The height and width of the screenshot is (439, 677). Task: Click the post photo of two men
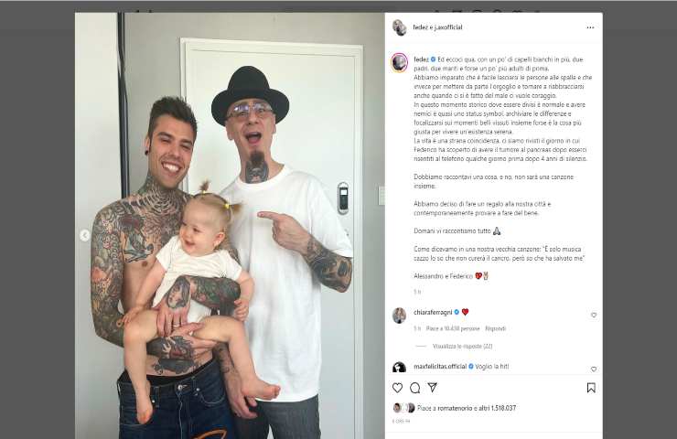coord(230,226)
